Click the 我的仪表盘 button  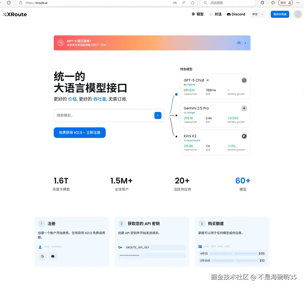[x=280, y=14]
